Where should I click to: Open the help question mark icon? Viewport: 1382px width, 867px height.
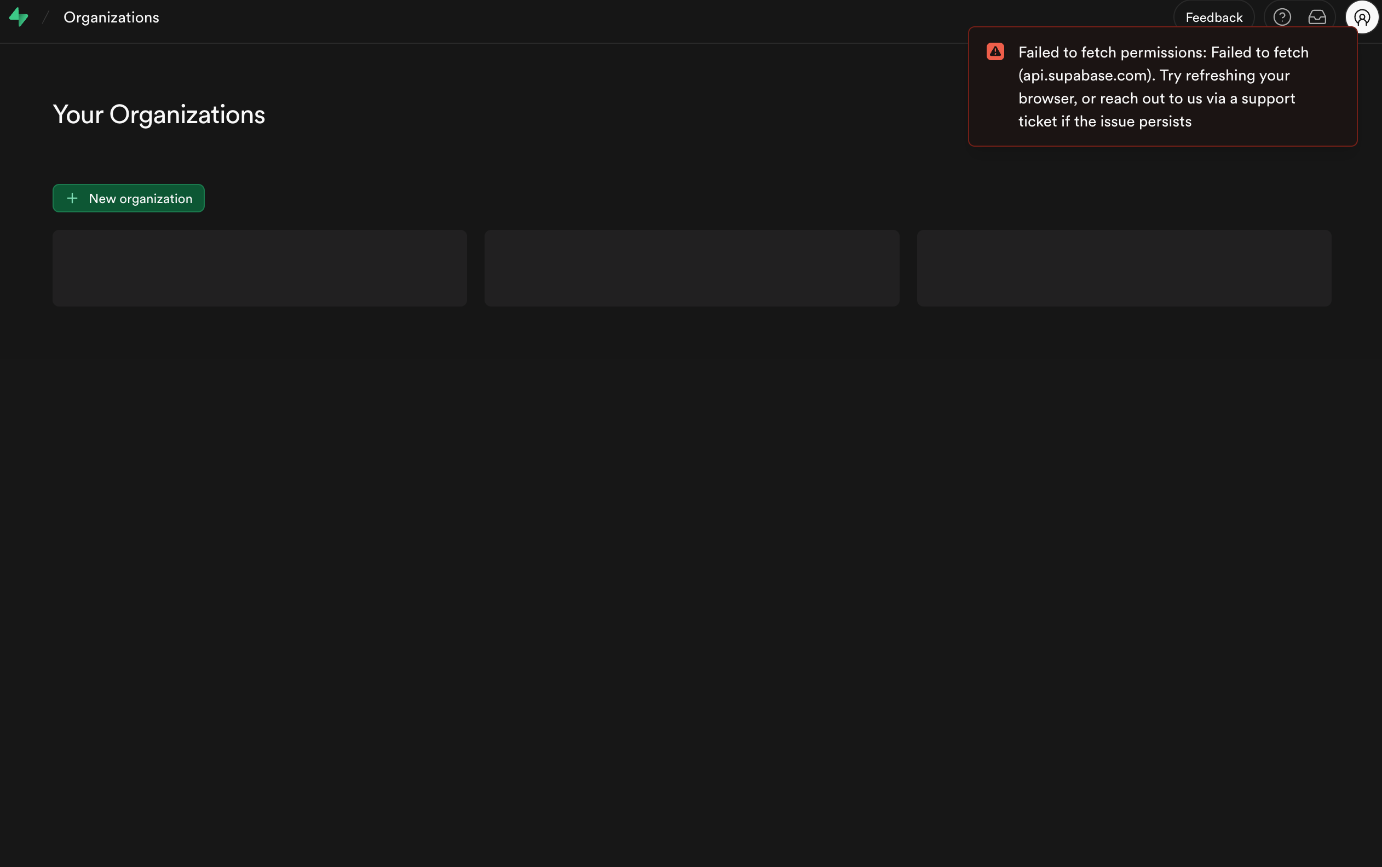pyautogui.click(x=1282, y=17)
